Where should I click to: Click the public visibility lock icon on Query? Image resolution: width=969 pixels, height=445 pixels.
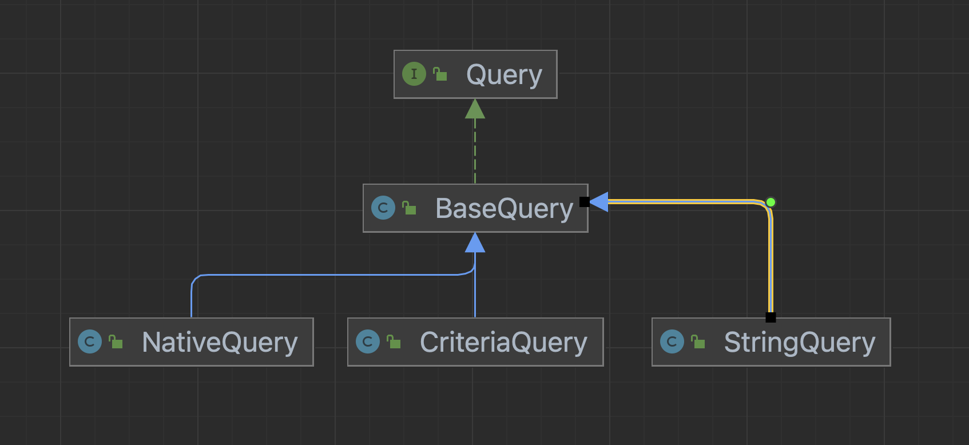point(440,74)
